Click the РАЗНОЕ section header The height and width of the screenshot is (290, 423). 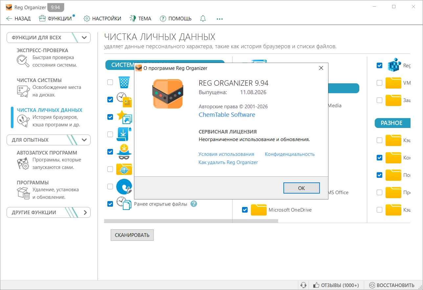(x=392, y=123)
